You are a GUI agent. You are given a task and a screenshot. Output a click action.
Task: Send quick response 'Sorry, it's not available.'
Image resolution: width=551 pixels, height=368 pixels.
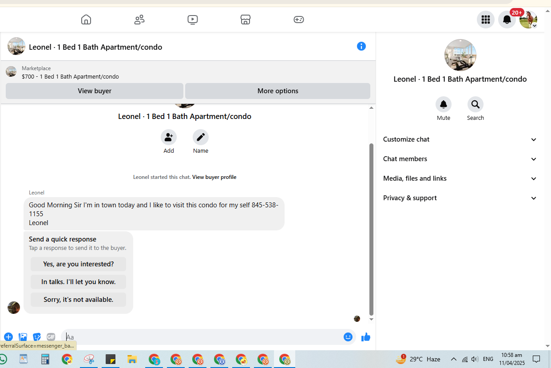pyautogui.click(x=79, y=300)
